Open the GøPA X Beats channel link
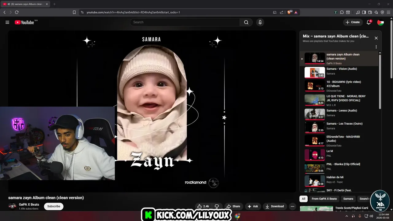Screen dimensions: 393x221 point(29,204)
